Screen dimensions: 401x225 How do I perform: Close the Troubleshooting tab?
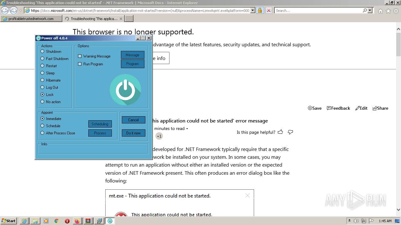(x=121, y=19)
